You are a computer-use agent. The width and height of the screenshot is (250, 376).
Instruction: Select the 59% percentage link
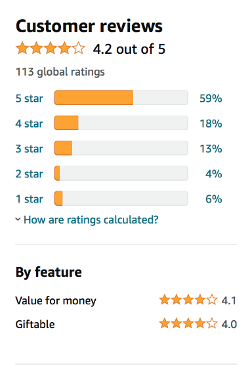[x=211, y=99]
